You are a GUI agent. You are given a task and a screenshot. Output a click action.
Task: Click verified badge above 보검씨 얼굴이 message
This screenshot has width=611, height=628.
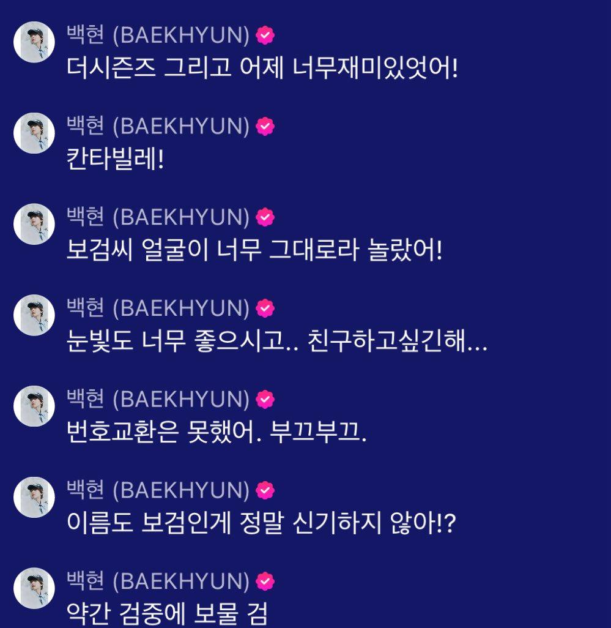point(265,217)
